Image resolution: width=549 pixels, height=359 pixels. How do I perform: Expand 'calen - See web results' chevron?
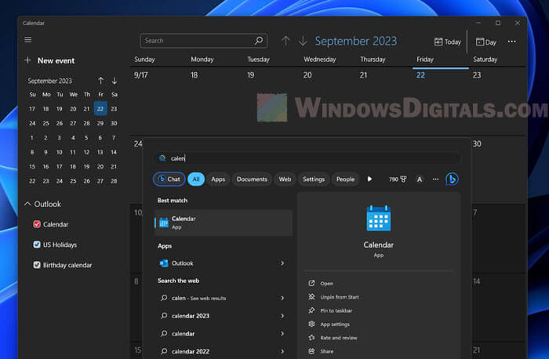click(x=282, y=298)
